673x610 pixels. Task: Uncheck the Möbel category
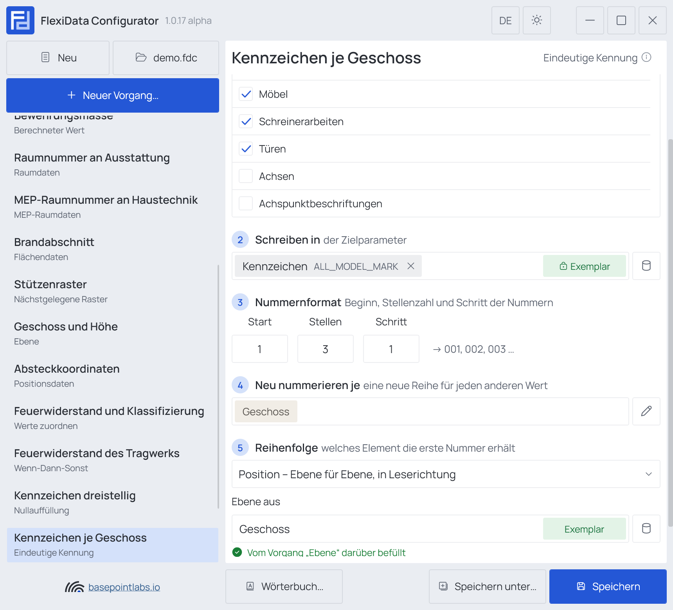tap(246, 94)
